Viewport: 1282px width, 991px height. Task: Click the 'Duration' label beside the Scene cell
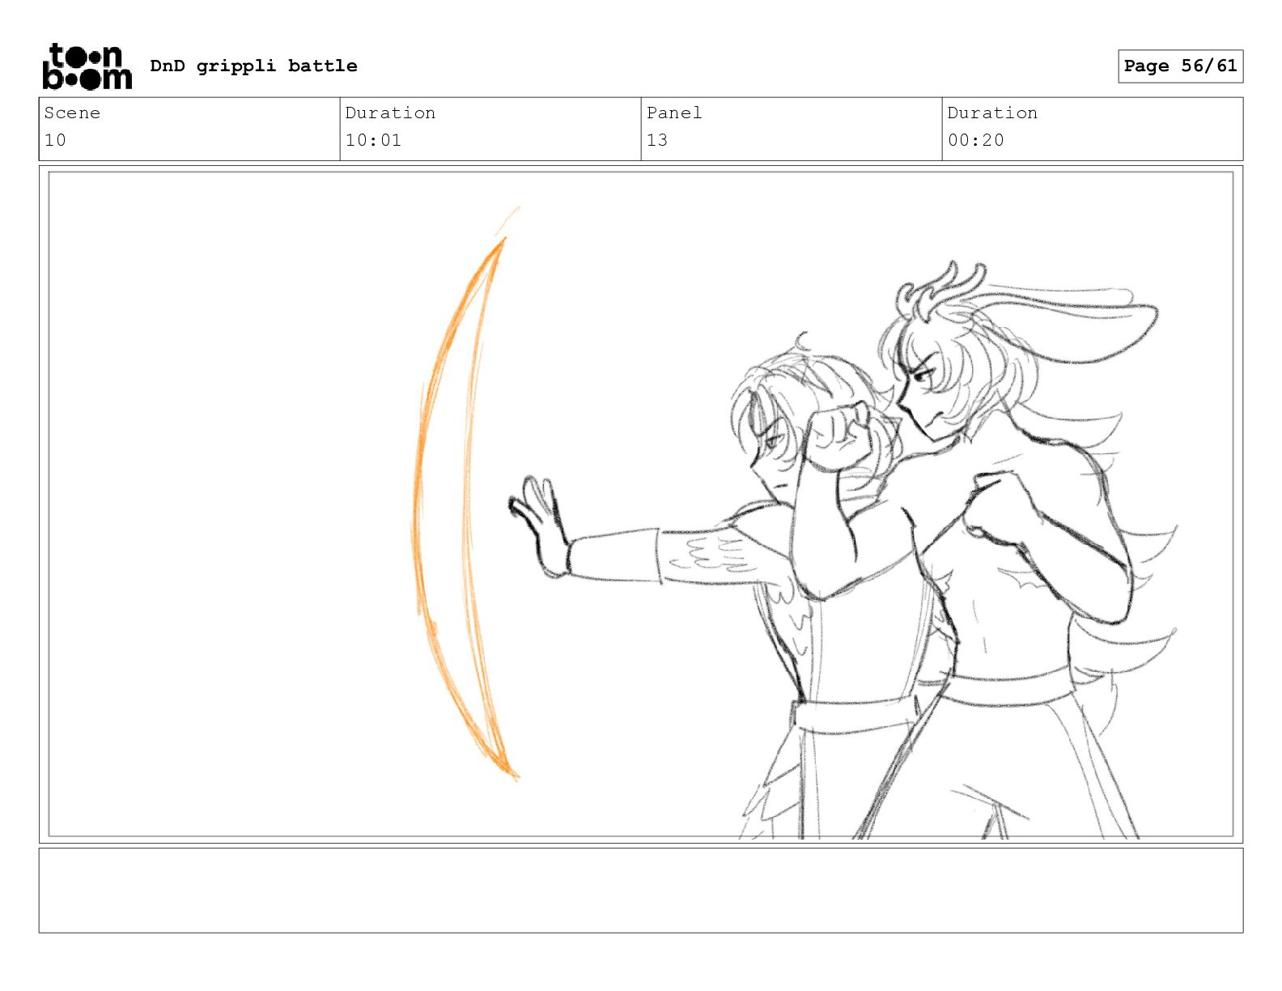point(390,113)
